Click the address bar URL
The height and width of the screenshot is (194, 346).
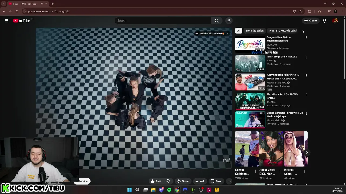[x=49, y=11]
